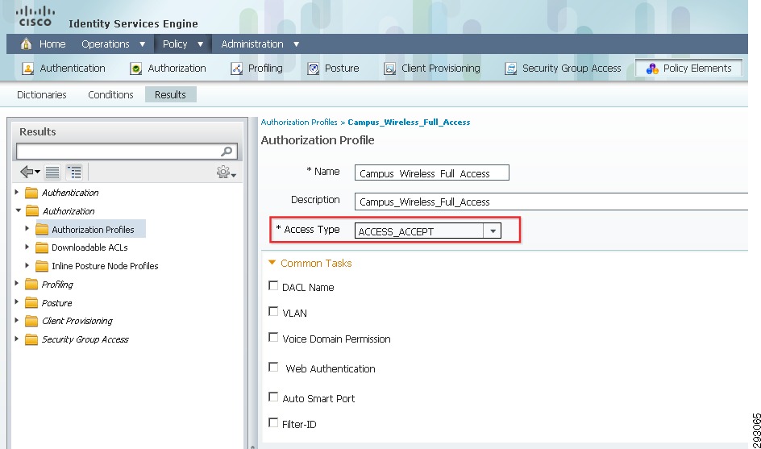Expand the Downloadable ACLs node arrow

coord(27,247)
